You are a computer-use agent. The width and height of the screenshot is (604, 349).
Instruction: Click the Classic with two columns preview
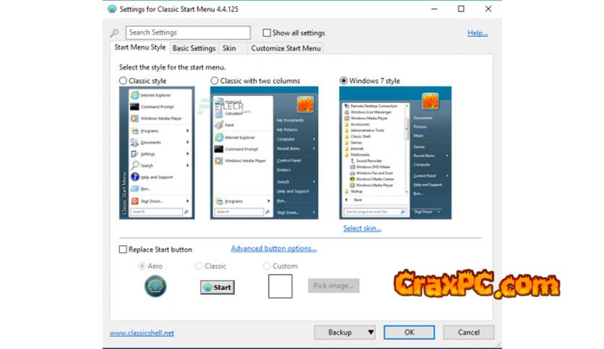pos(264,153)
